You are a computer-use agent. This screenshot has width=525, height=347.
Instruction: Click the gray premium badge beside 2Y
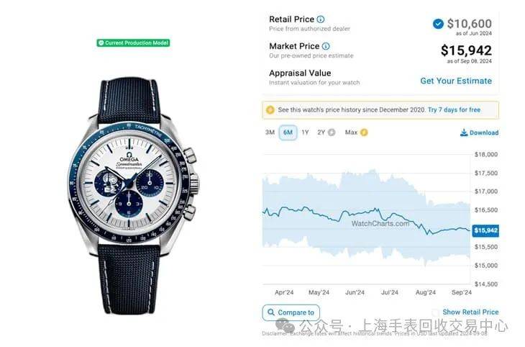[332, 132]
